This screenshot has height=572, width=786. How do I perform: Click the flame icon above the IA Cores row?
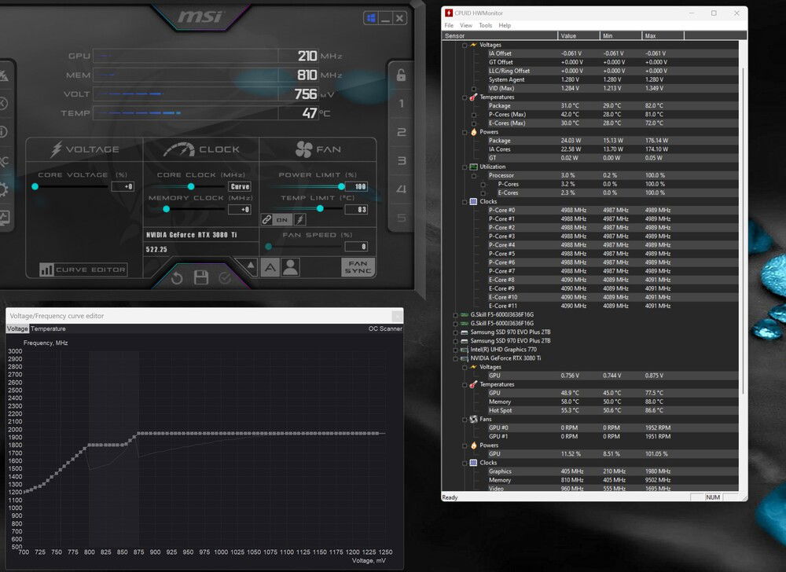[x=474, y=132]
